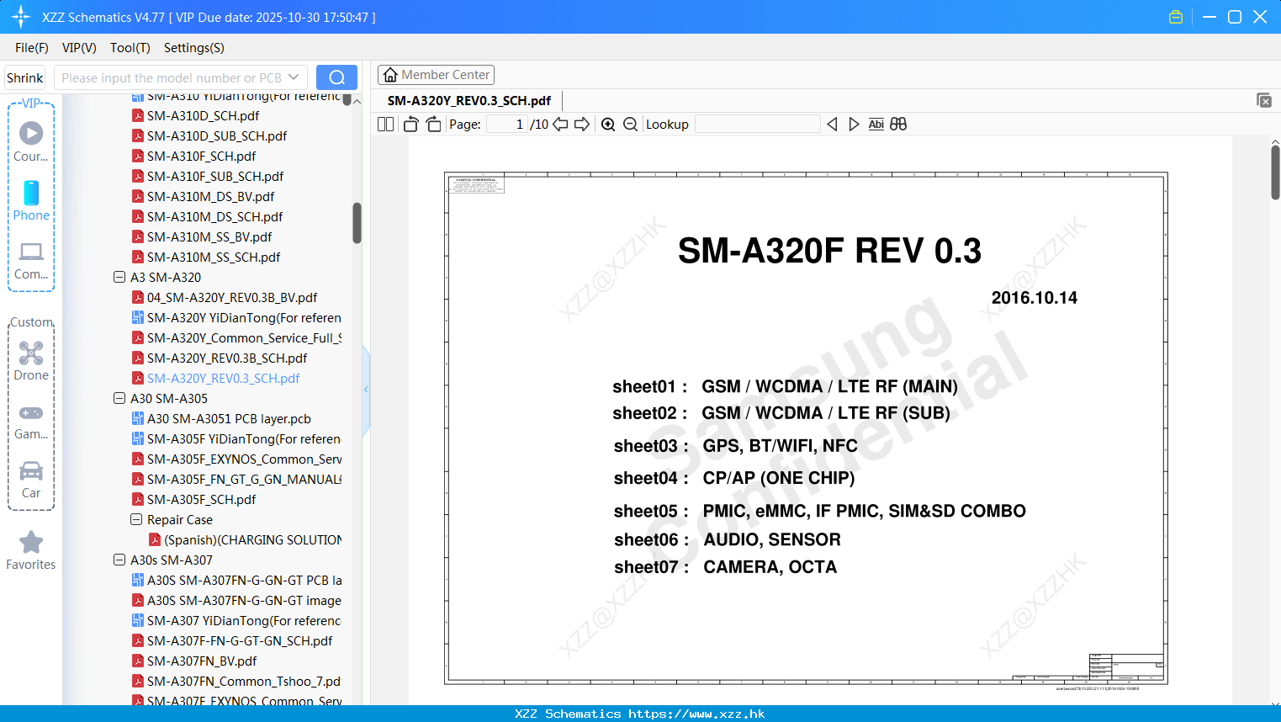
Task: Open SM-A310M_DS_SCH.pdf
Action: [x=214, y=216]
